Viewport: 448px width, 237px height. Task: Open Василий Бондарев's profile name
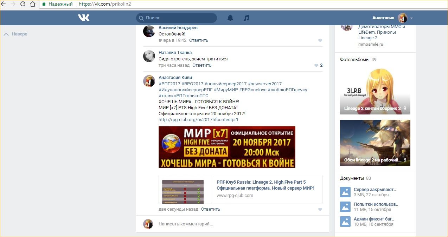pos(178,28)
